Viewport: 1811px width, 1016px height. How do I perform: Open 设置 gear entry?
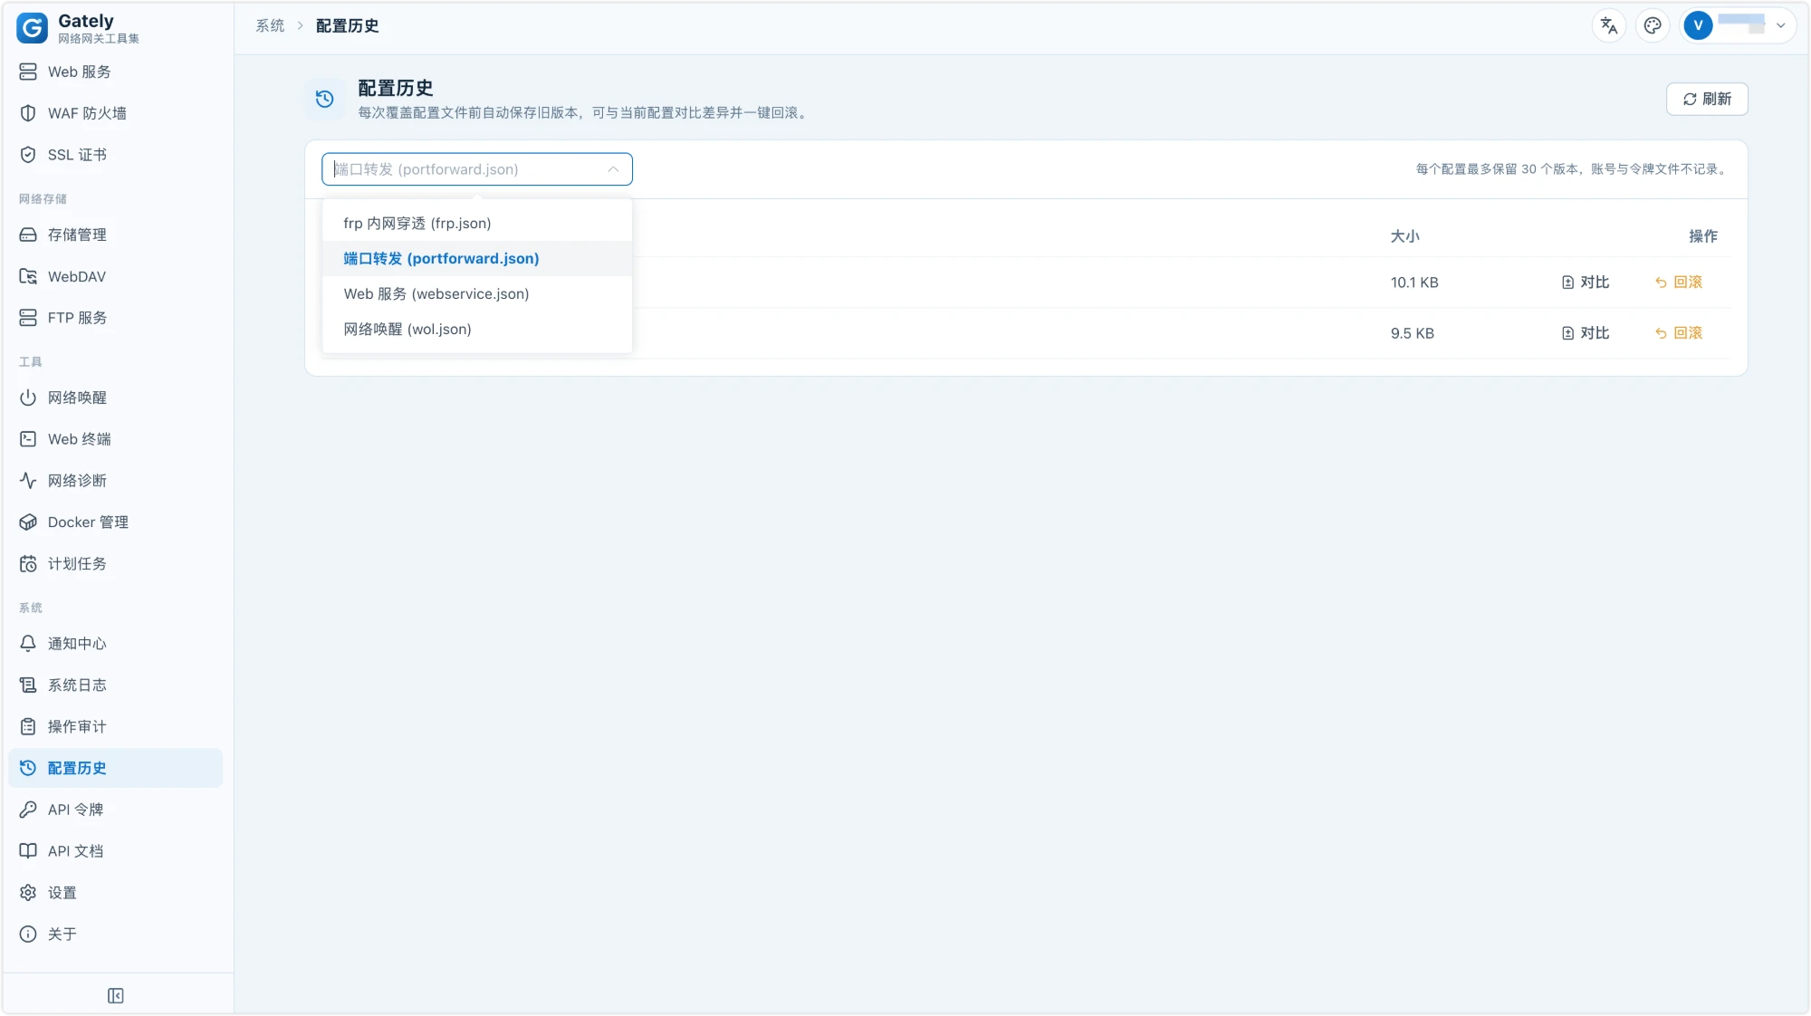click(115, 893)
